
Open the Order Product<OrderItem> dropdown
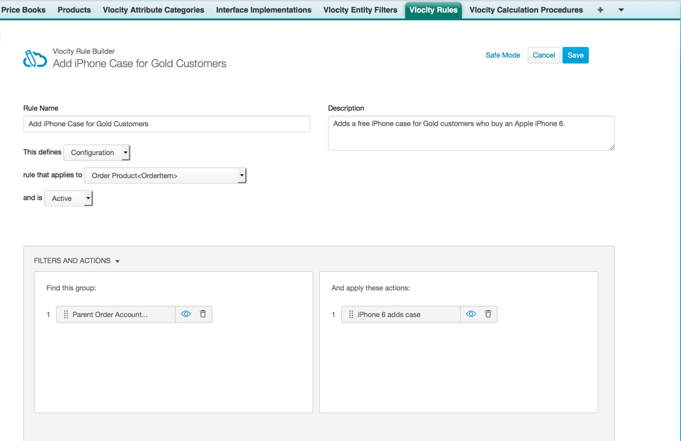click(165, 175)
